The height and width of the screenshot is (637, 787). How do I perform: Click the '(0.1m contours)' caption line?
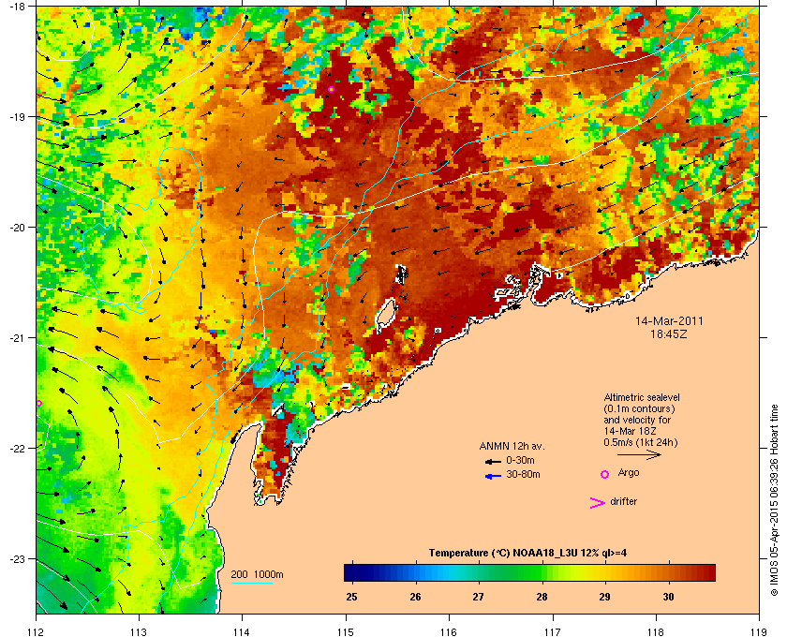639,408
